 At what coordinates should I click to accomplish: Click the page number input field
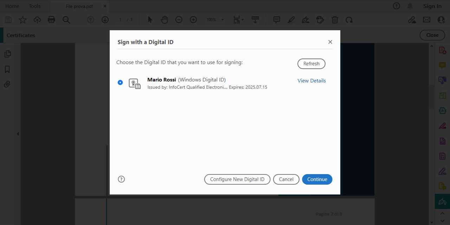pos(120,20)
